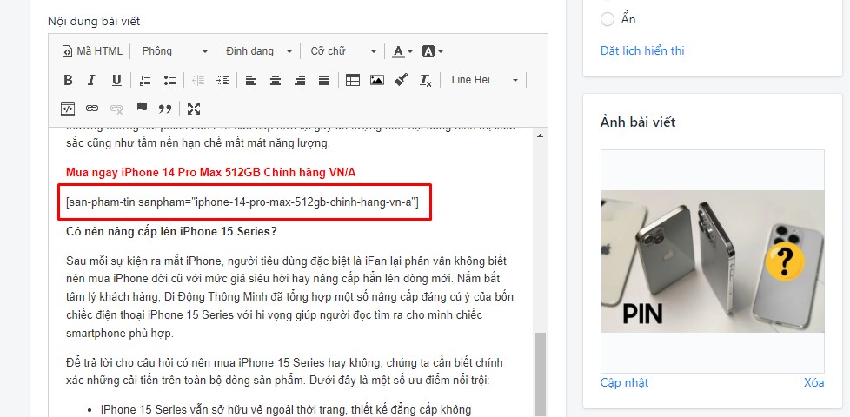
Task: Remove the hyperlink
Action: (116, 109)
